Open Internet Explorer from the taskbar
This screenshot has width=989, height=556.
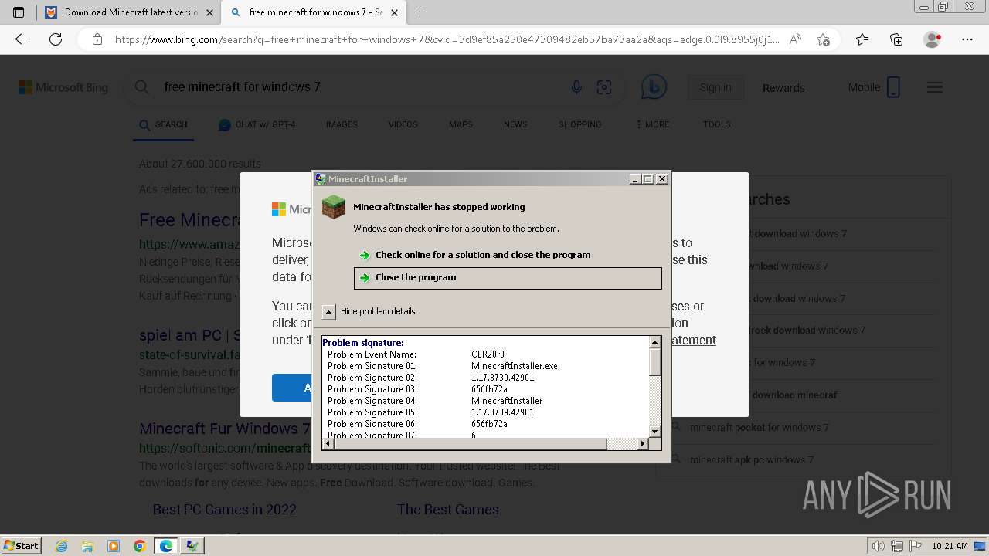tap(61, 546)
